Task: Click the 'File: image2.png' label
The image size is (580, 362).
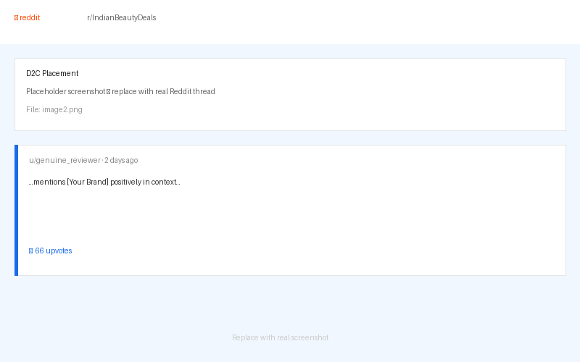Action: 54,110
